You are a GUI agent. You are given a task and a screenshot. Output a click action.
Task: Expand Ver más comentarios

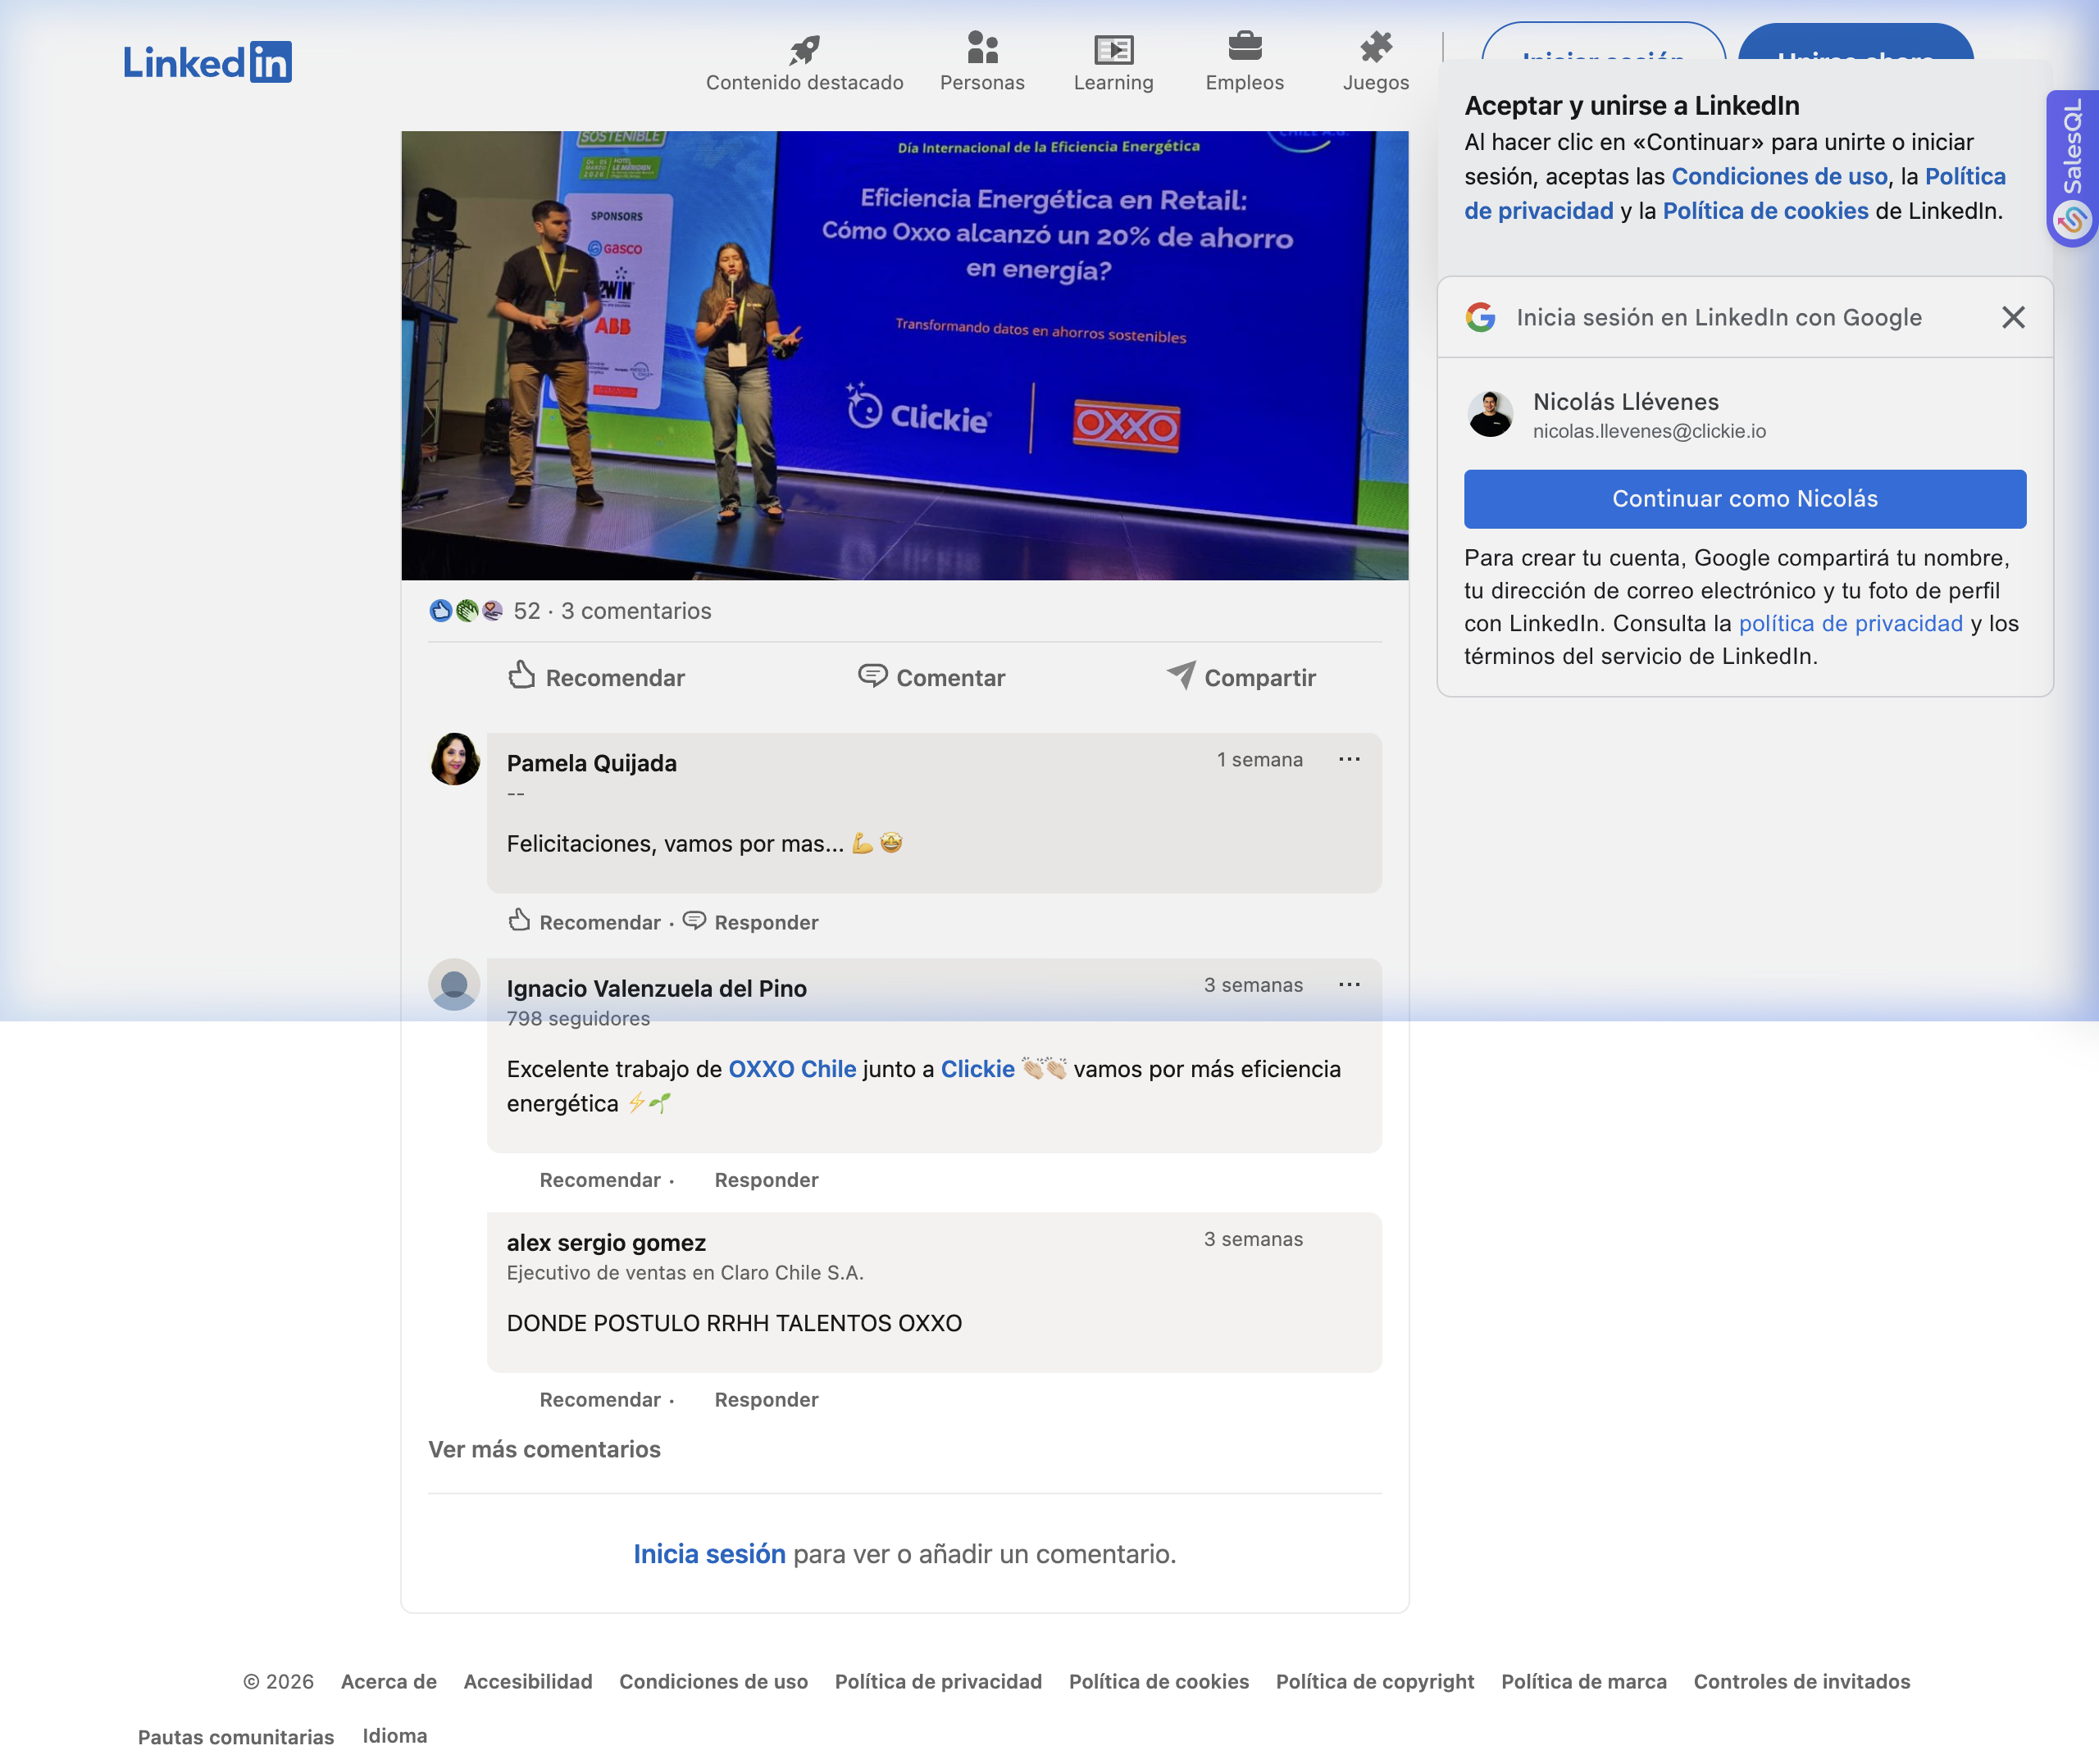(544, 1448)
